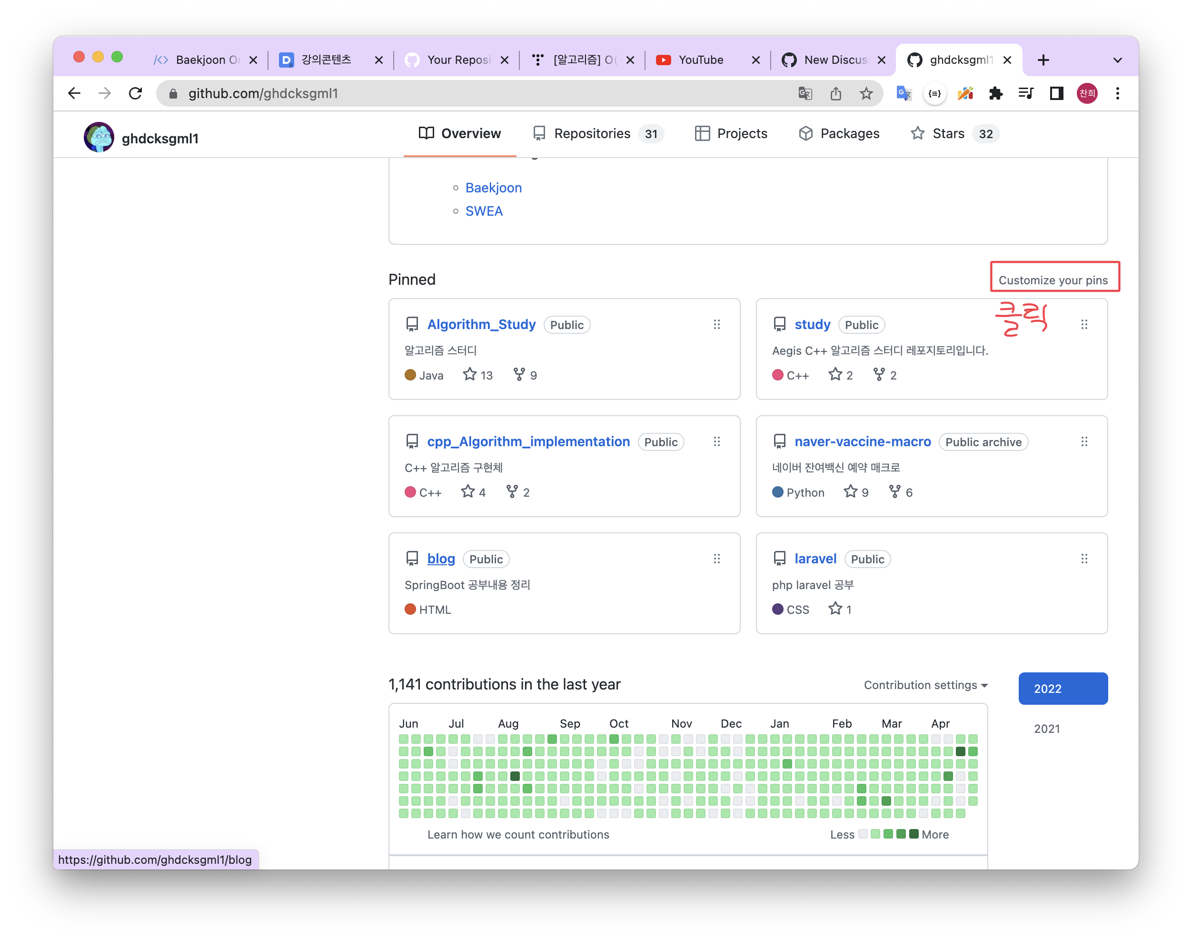Screen dimensions: 1192x940
Task: Open Chrome three-dot menu
Action: tap(1117, 93)
